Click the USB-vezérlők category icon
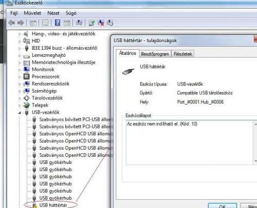The image size is (257, 208). pos(27,112)
